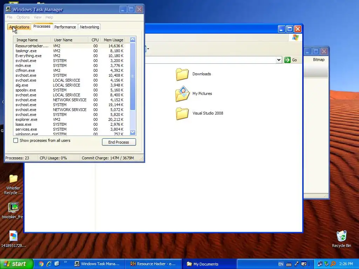Select the ResourceHacker process row

(70, 46)
